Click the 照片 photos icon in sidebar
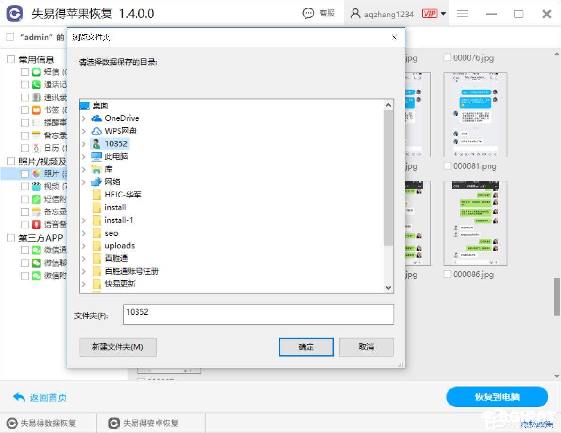Screen dimensions: 561x433 coord(36,173)
